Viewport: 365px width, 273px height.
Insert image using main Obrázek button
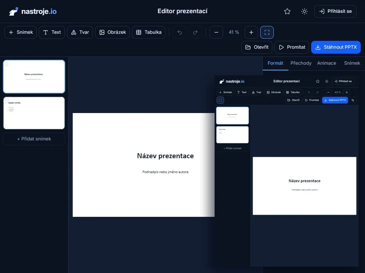pyautogui.click(x=112, y=32)
